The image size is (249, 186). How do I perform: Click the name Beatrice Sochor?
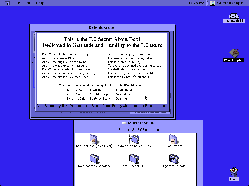pyautogui.click(x=101, y=99)
